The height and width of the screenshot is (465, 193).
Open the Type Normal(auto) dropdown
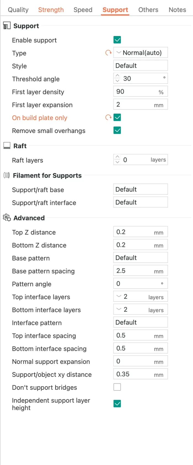pos(140,53)
